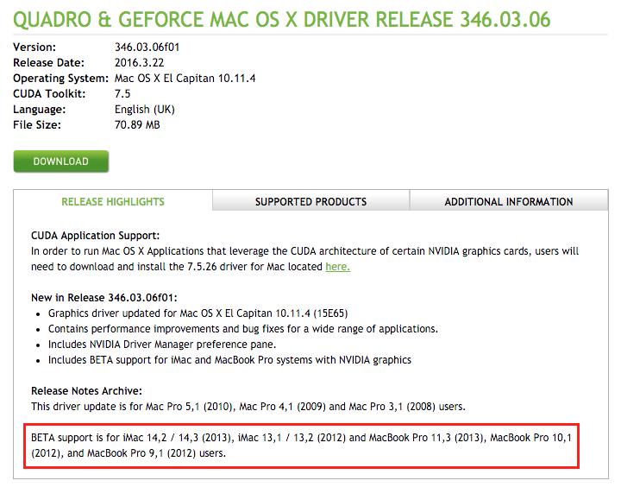
Task: Open the Release Highlights tab
Action: pos(113,201)
